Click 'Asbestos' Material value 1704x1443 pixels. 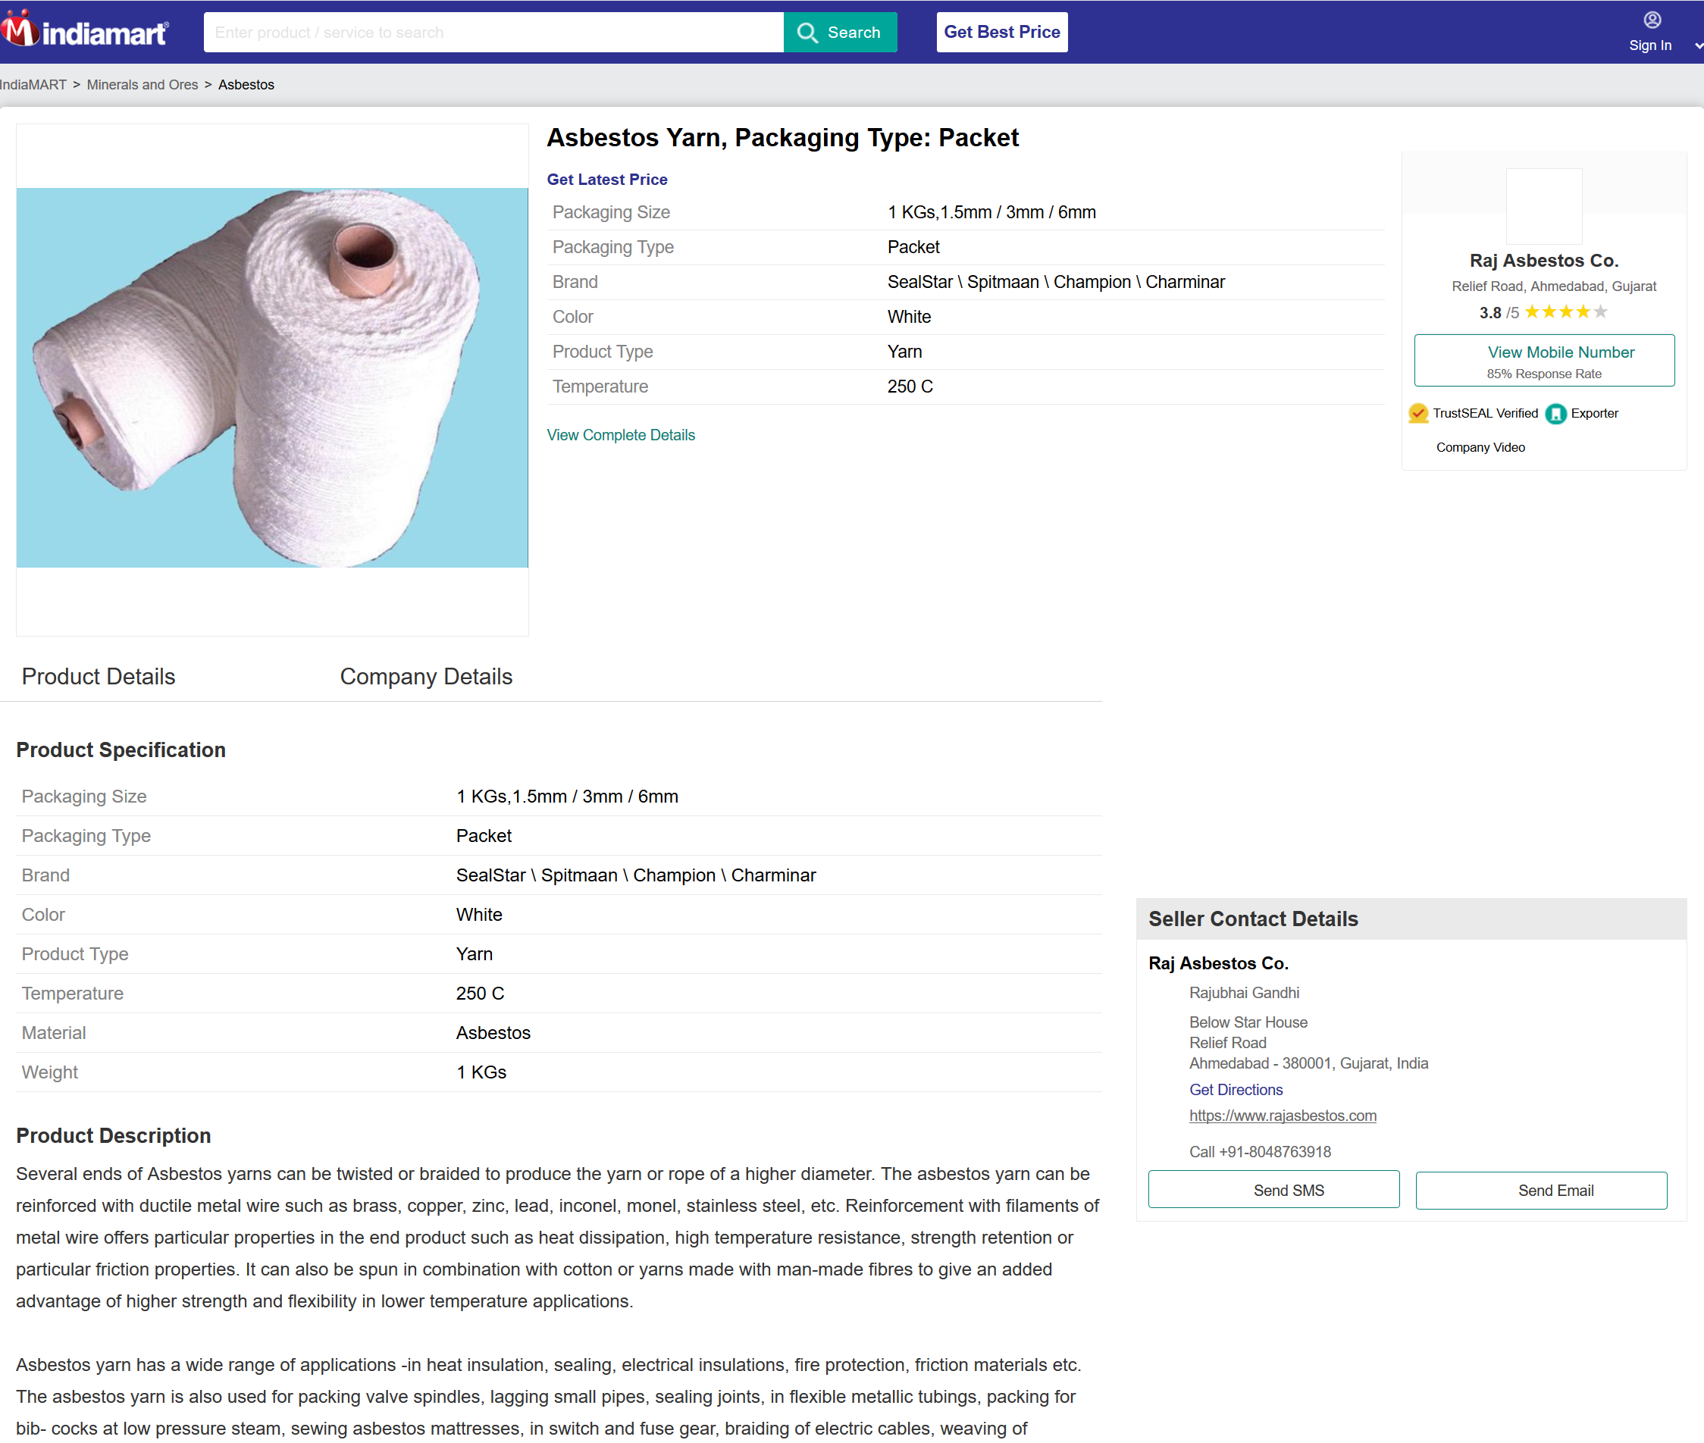pyautogui.click(x=493, y=1032)
